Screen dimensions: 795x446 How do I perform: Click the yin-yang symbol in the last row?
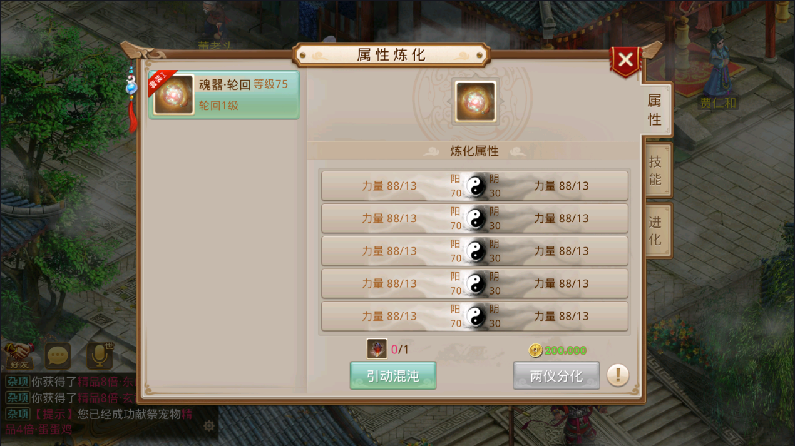pyautogui.click(x=476, y=316)
